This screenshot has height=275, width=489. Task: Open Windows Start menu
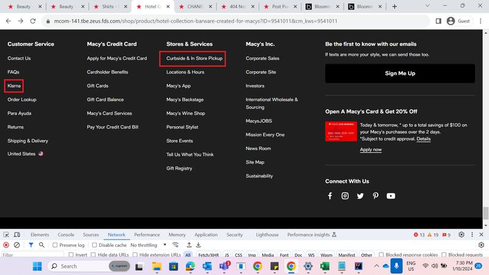(37, 266)
